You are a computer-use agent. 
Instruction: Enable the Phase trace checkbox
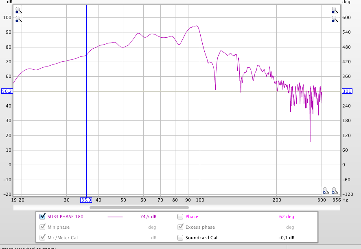pyautogui.click(x=180, y=217)
